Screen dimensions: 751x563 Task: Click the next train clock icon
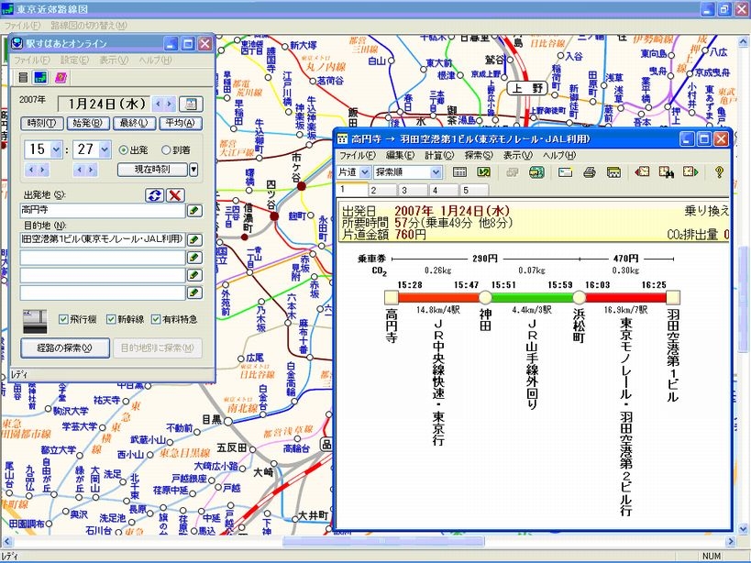[689, 171]
